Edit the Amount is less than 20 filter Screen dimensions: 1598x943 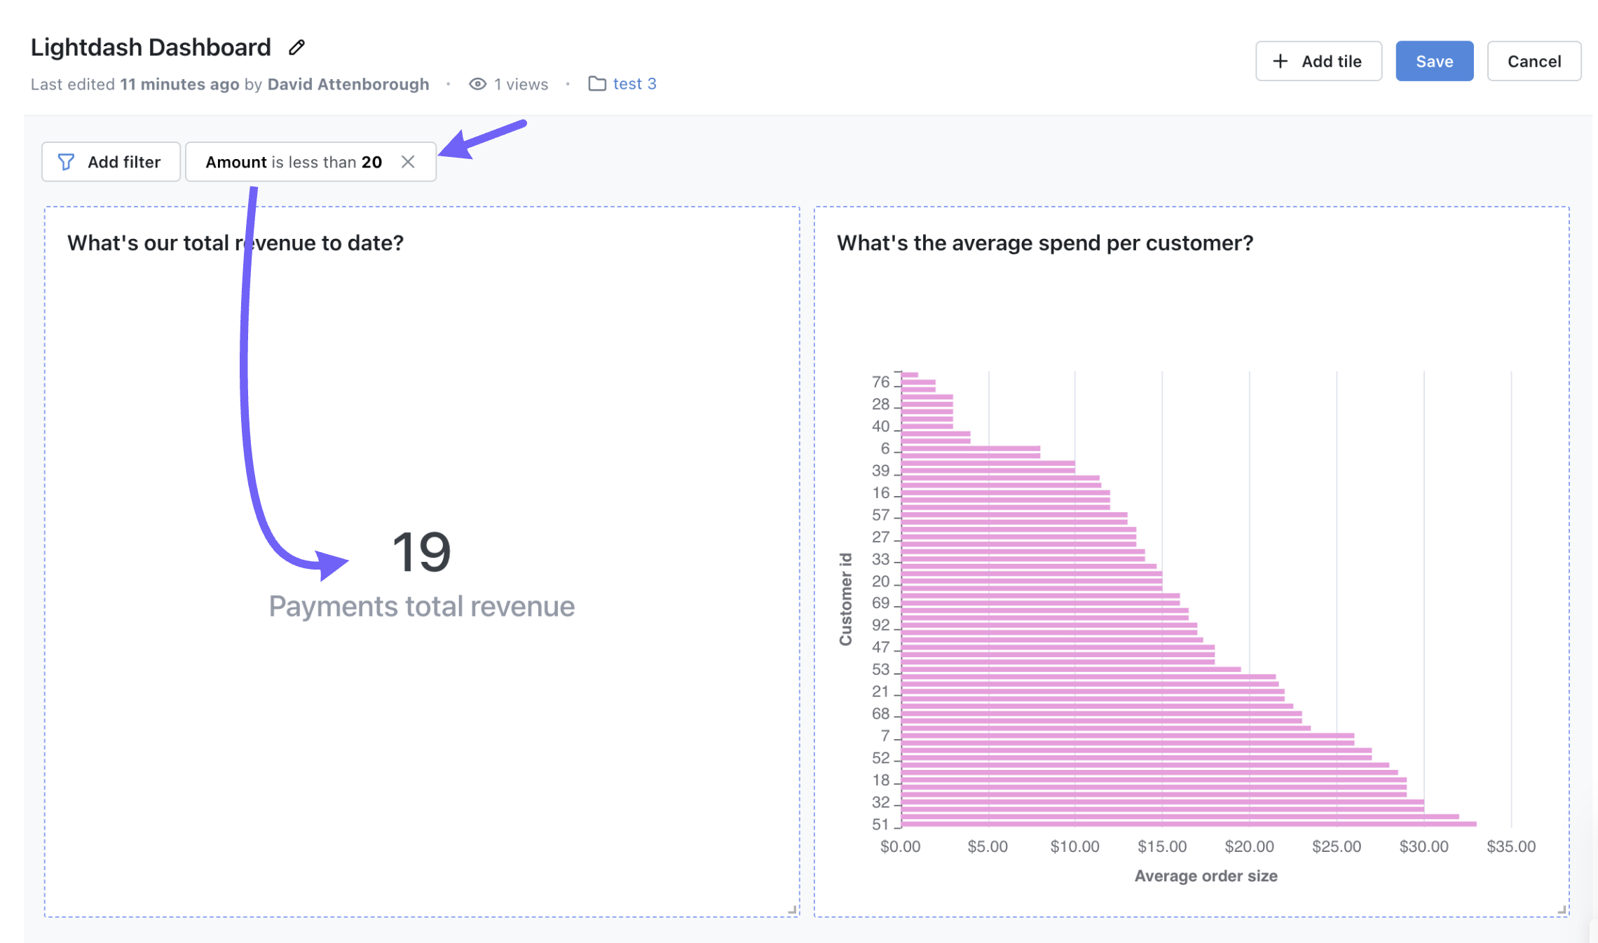pos(293,162)
